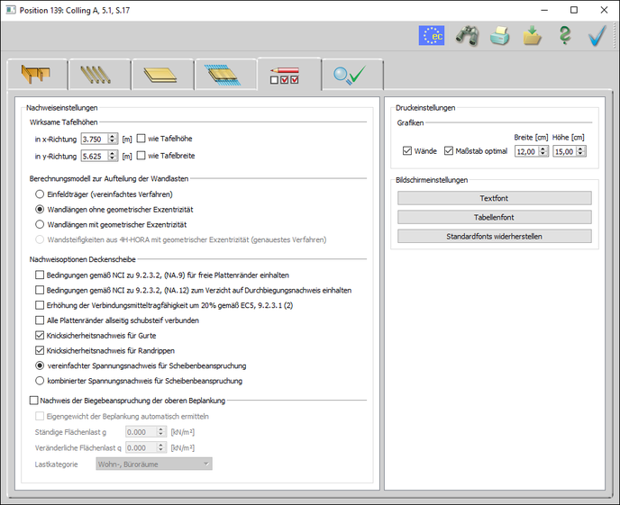Open help via question mark icon
620x505 pixels.
565,35
